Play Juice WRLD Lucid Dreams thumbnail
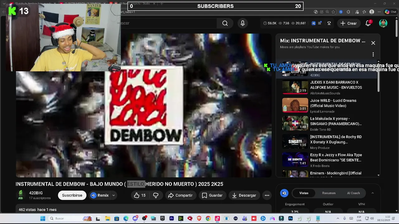 click(x=295, y=105)
